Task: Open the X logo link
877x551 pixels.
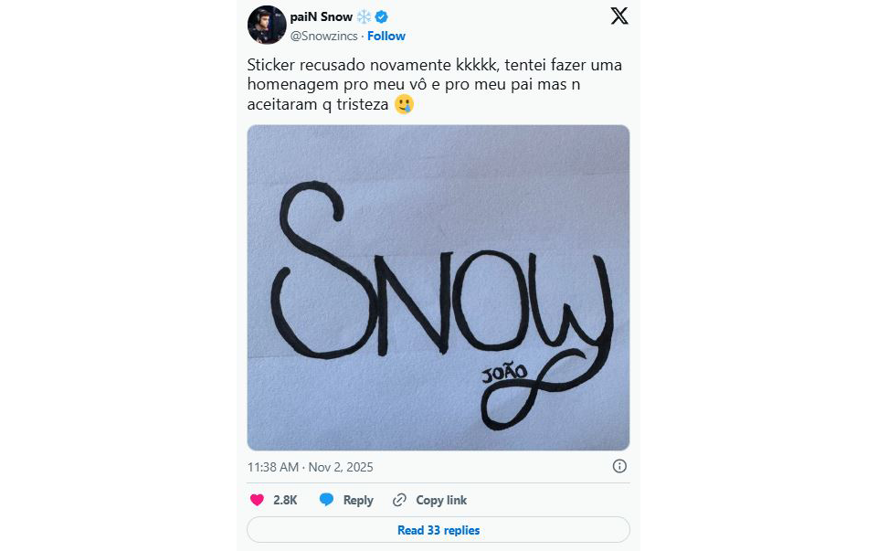Action: click(x=619, y=16)
